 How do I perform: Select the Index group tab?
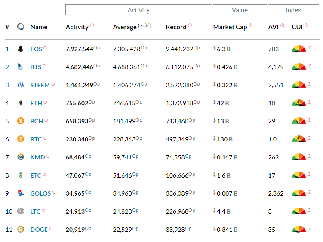(x=293, y=10)
